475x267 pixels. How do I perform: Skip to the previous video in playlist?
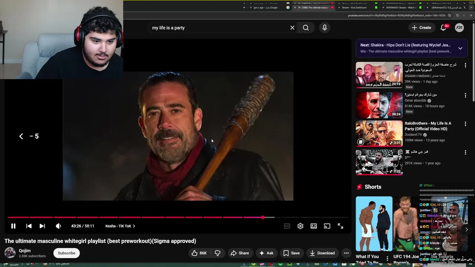coord(29,226)
